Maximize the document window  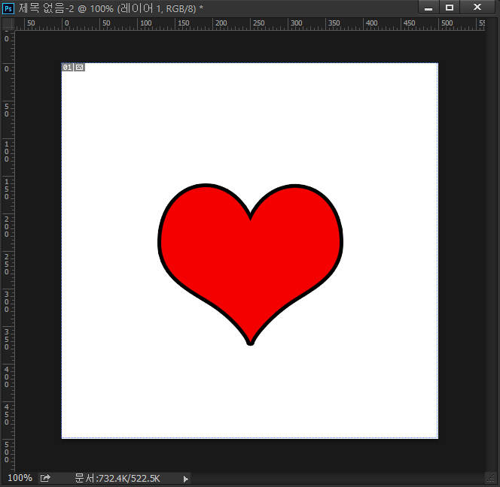[x=450, y=8]
